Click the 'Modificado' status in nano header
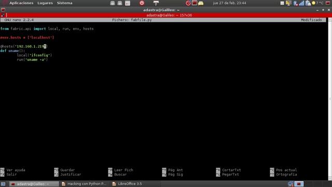This screenshot has width=332, height=187. (311, 20)
